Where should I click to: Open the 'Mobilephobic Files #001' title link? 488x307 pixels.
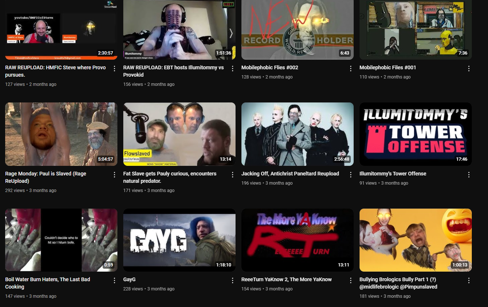click(x=388, y=67)
